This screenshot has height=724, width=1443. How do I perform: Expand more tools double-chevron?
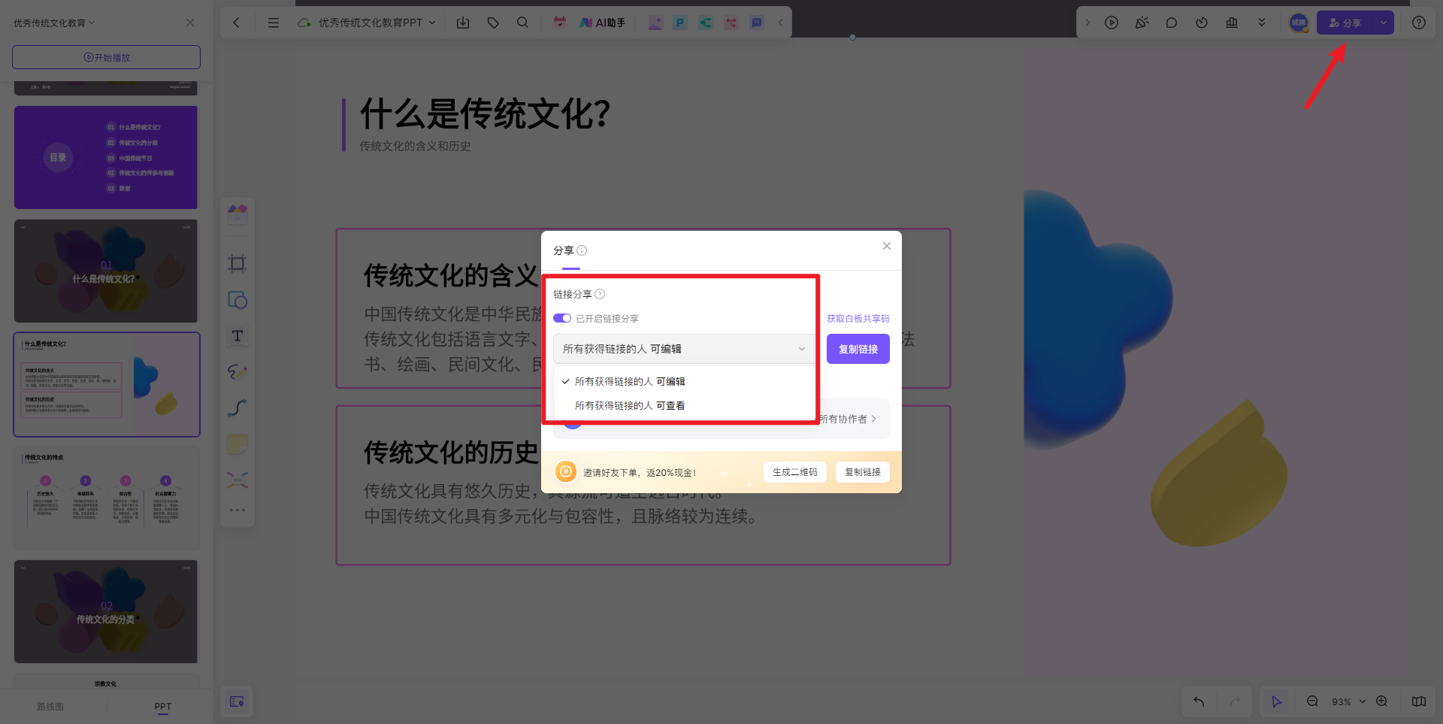point(1262,23)
